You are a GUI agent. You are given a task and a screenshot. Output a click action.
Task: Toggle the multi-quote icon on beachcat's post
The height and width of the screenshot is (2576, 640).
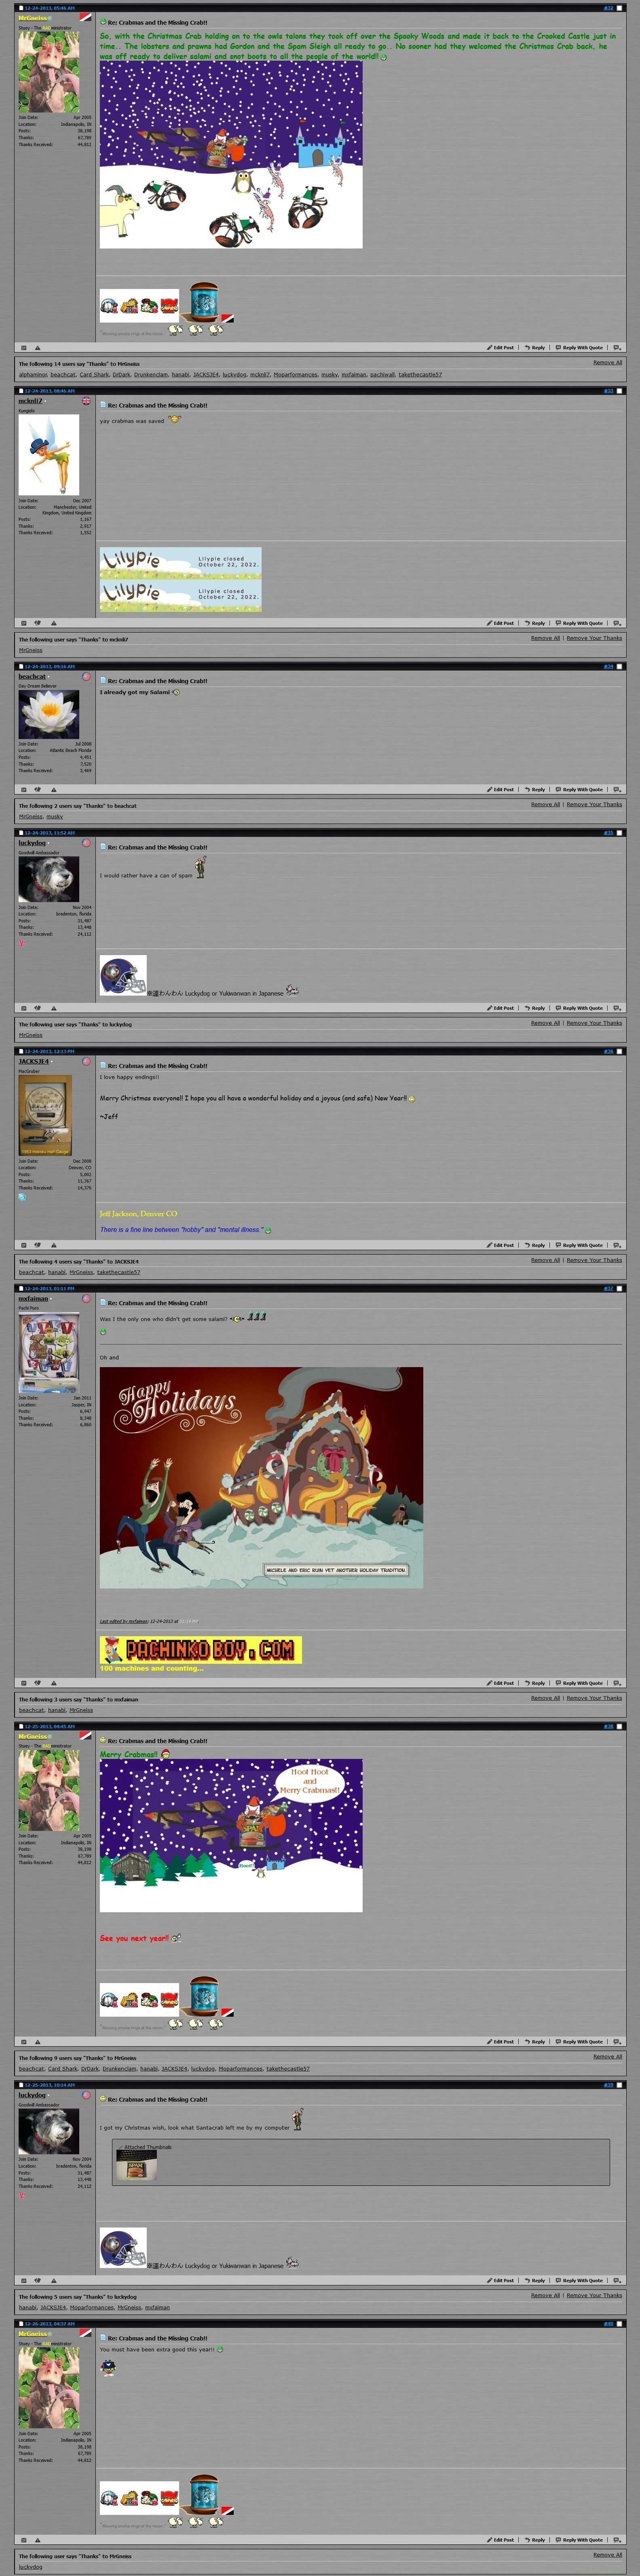coord(617,789)
